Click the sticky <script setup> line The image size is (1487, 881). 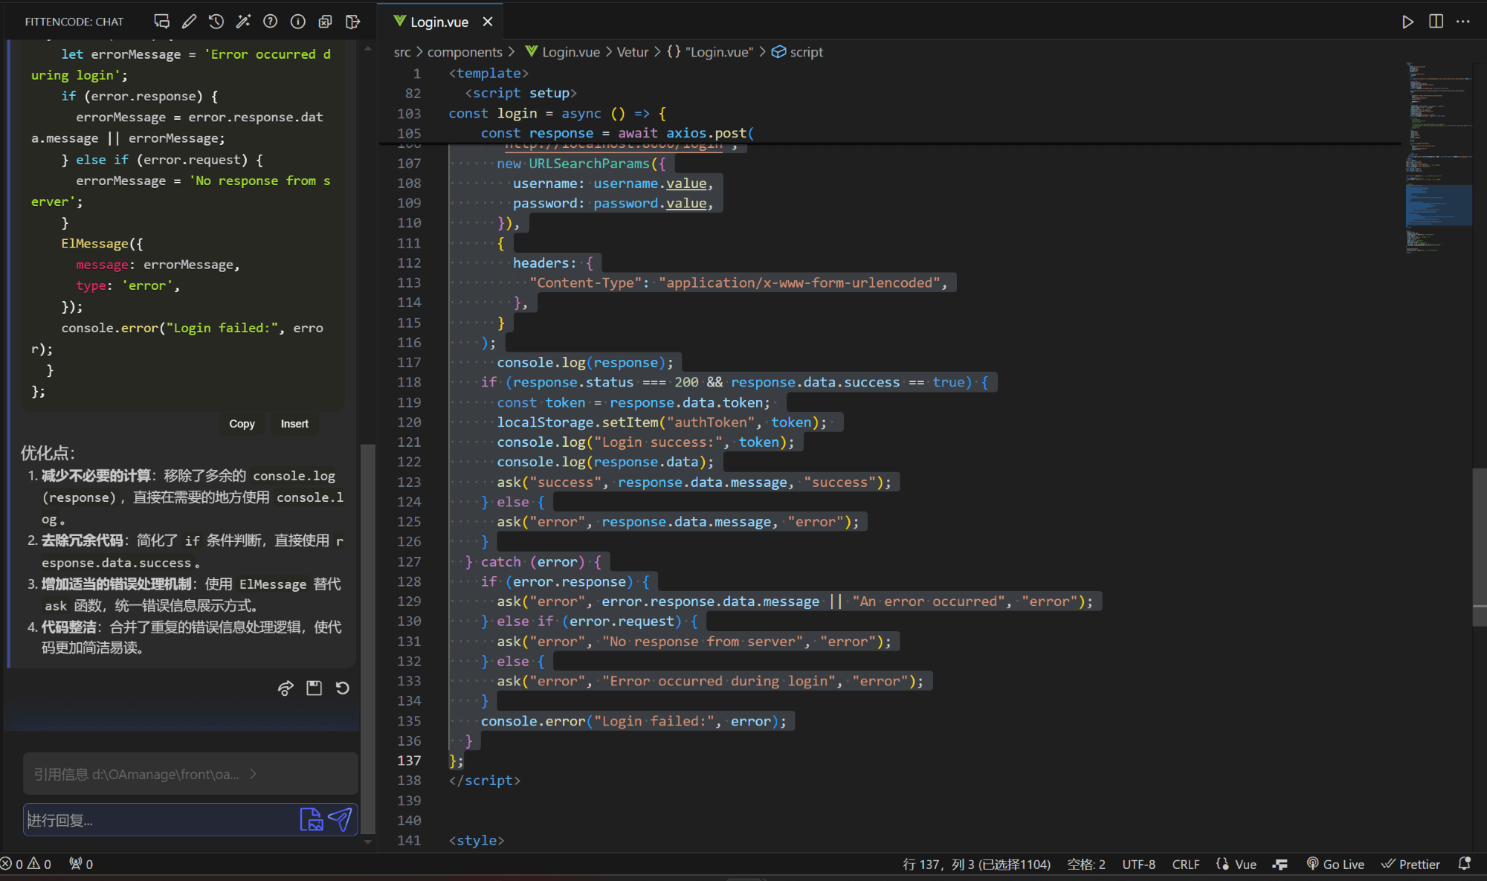520,93
